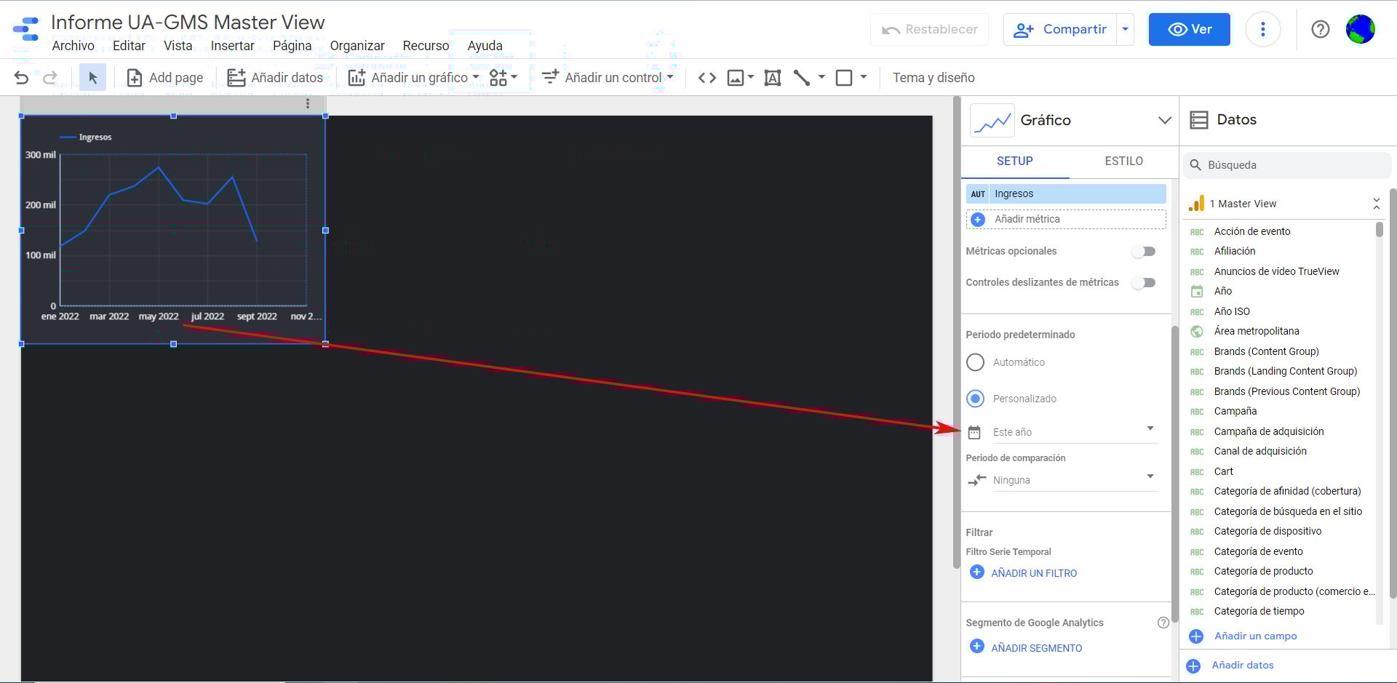Open Tema y diseño panel
1397x683 pixels.
pyautogui.click(x=934, y=78)
